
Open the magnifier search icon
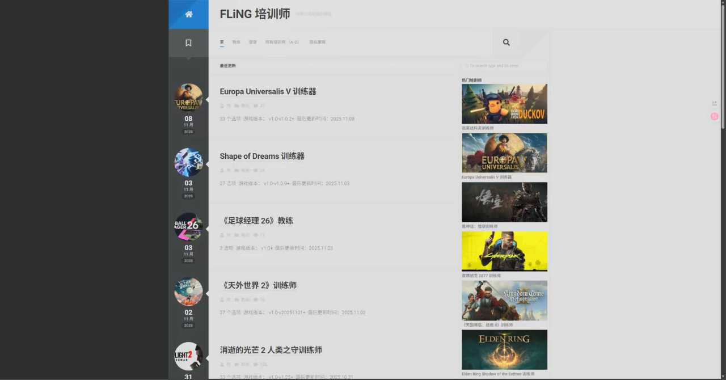506,43
